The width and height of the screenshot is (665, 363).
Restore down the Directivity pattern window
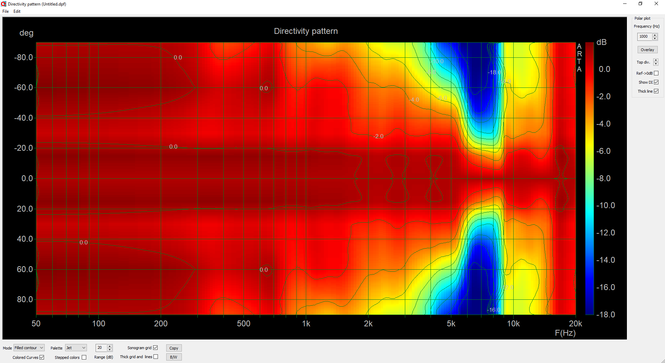640,4
